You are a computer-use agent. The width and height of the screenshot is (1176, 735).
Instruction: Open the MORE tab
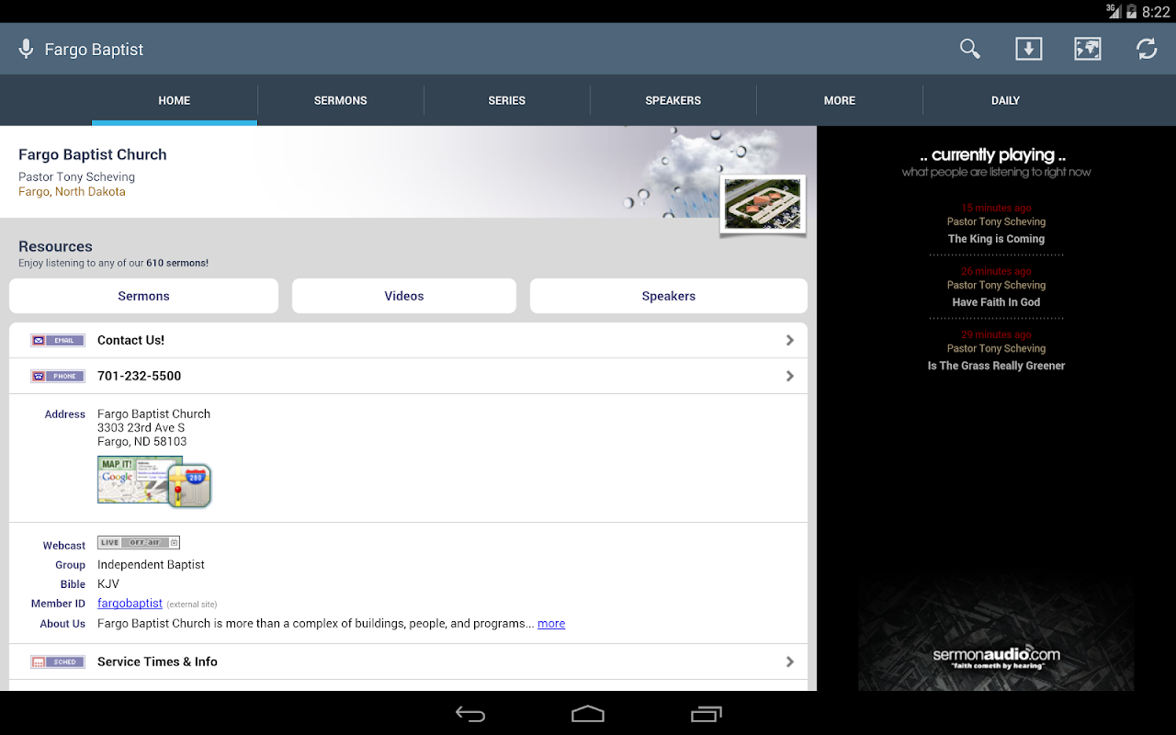[840, 101]
